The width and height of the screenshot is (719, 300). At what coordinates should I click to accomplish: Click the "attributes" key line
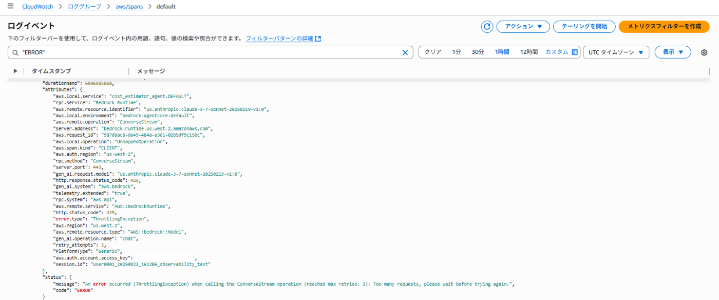[x=61, y=89]
